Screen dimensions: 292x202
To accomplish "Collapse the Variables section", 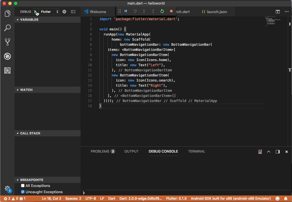I will (x=48, y=20).
